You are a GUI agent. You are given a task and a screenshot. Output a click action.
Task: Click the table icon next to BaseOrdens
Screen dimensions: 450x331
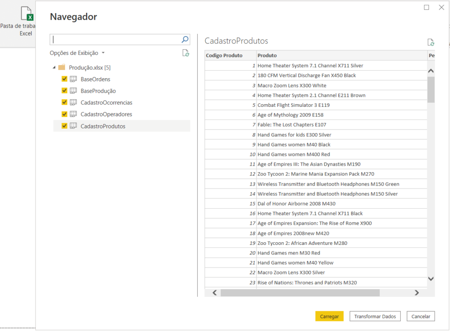point(73,79)
